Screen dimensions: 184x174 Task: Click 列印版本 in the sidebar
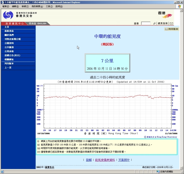[9, 63]
